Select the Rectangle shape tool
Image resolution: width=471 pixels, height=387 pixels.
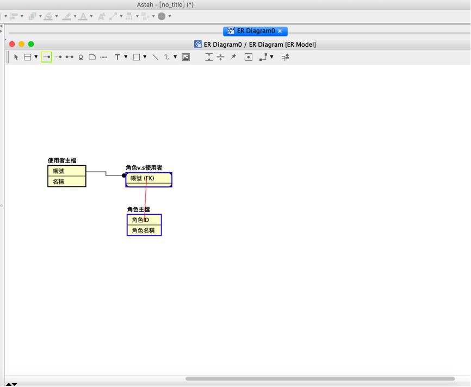(137, 57)
